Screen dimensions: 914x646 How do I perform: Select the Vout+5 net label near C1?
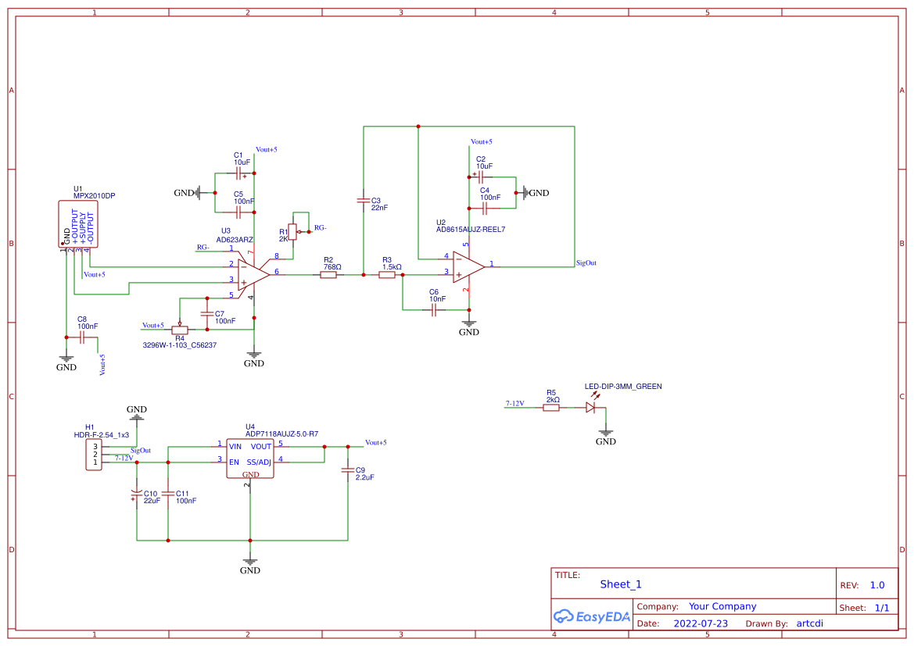[267, 148]
